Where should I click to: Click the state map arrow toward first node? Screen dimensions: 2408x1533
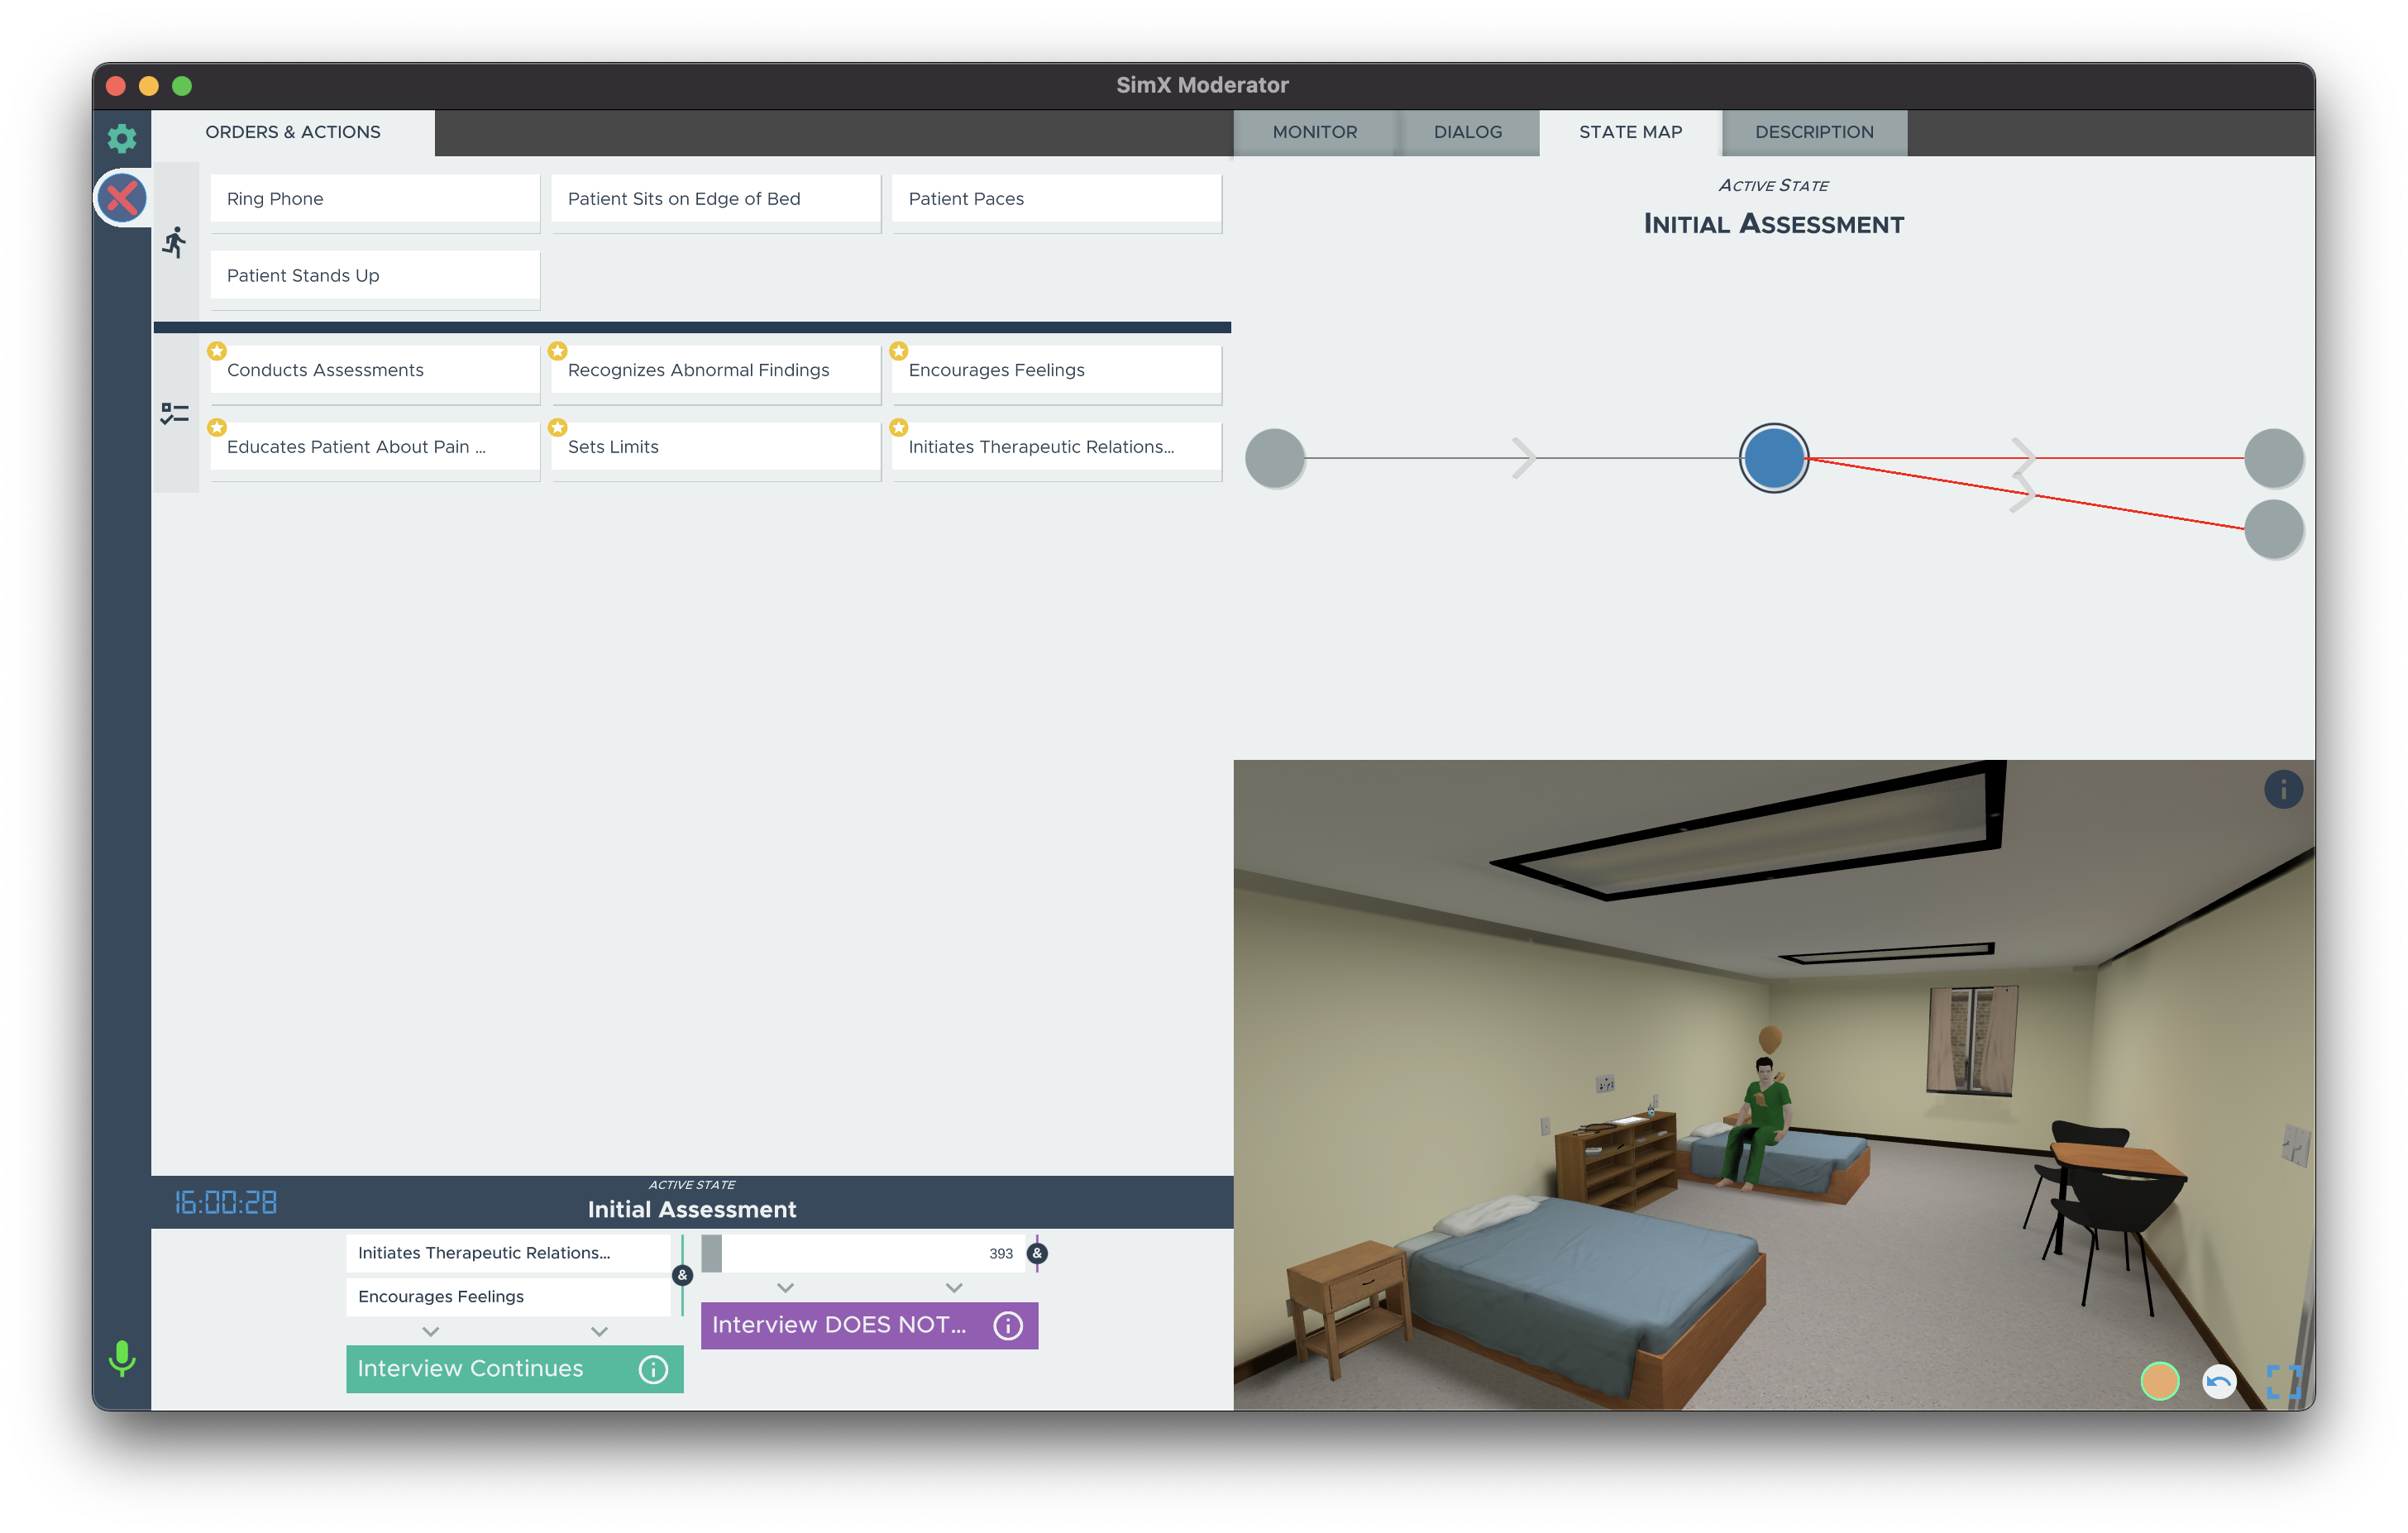pyautogui.click(x=1522, y=458)
